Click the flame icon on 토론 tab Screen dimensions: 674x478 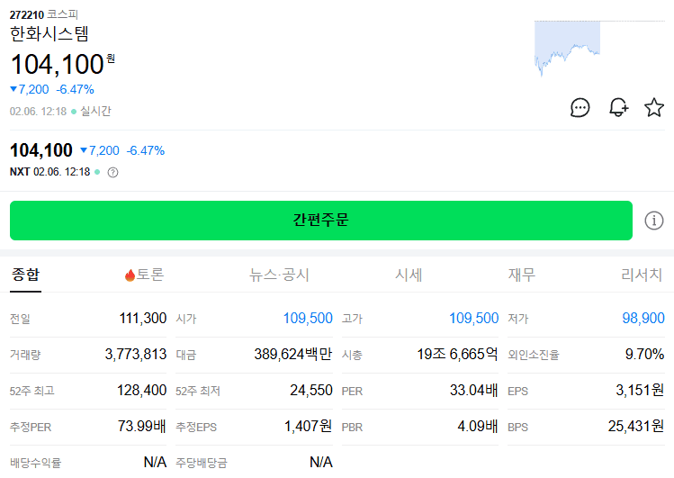130,275
